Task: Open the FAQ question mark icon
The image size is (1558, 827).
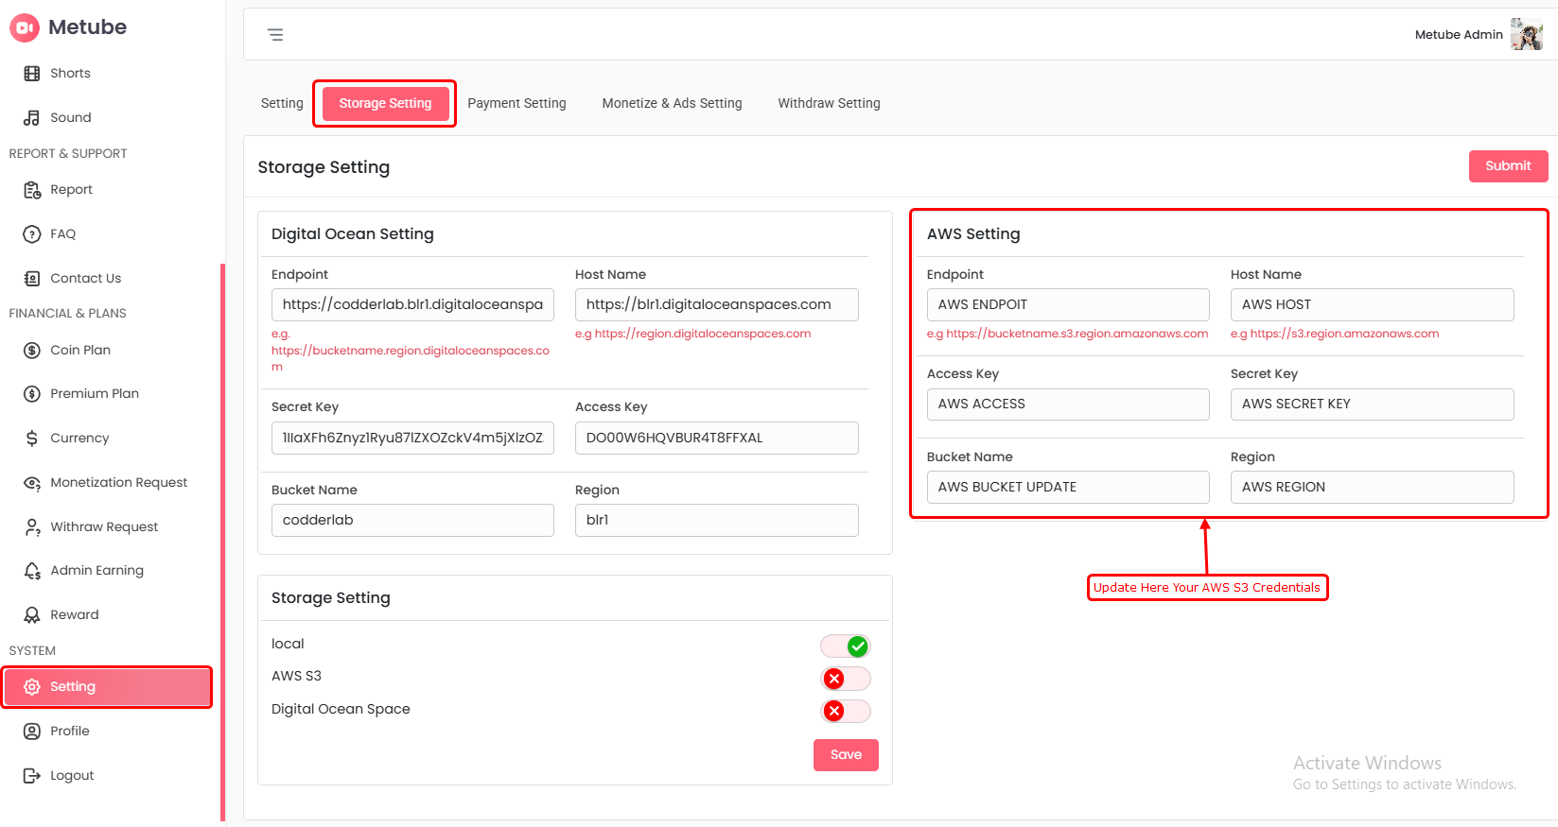Action: click(32, 234)
